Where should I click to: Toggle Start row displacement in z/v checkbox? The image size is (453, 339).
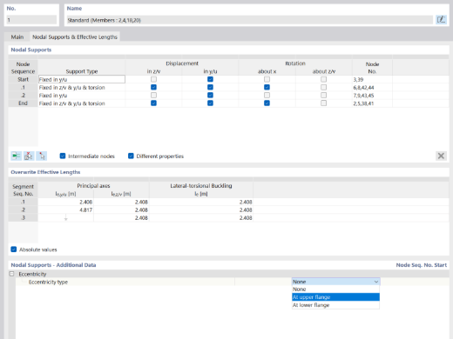pyautogui.click(x=153, y=79)
